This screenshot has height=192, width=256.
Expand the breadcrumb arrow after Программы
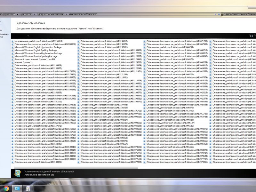point(35,14)
